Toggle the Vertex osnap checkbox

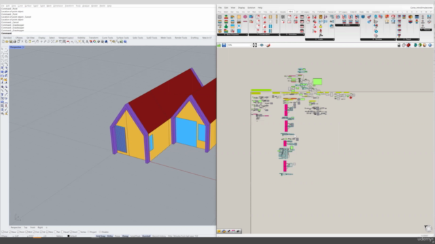(79, 232)
